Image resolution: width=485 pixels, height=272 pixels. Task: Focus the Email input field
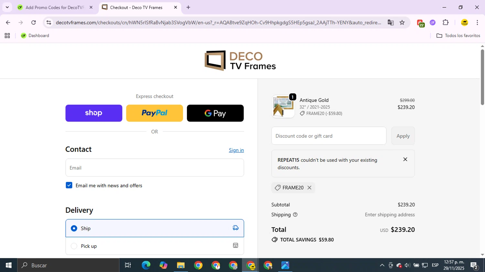(155, 167)
